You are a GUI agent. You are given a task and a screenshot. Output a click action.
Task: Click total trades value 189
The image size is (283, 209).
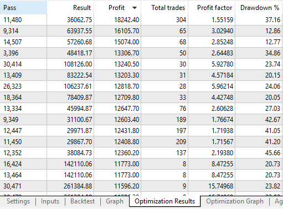coord(181,120)
